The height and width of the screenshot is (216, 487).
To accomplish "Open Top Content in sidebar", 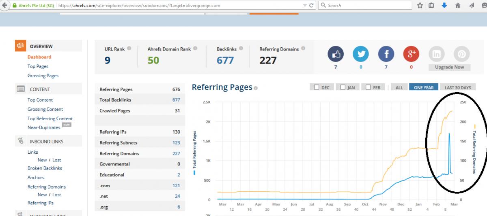I will tap(40, 100).
